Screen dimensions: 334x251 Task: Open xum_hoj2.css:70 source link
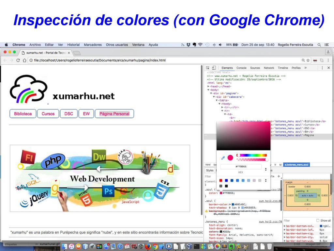tap(270, 222)
